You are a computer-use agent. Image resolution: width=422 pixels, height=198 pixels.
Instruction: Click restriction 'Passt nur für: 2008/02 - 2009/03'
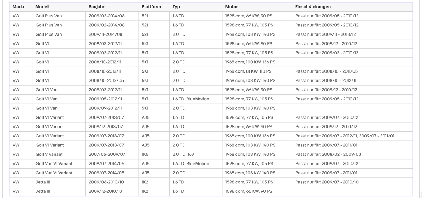click(328, 154)
